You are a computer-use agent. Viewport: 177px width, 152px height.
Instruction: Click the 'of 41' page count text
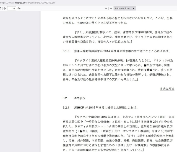coord(19,8)
